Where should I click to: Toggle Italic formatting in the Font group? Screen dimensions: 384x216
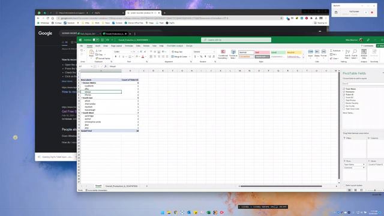(119, 56)
